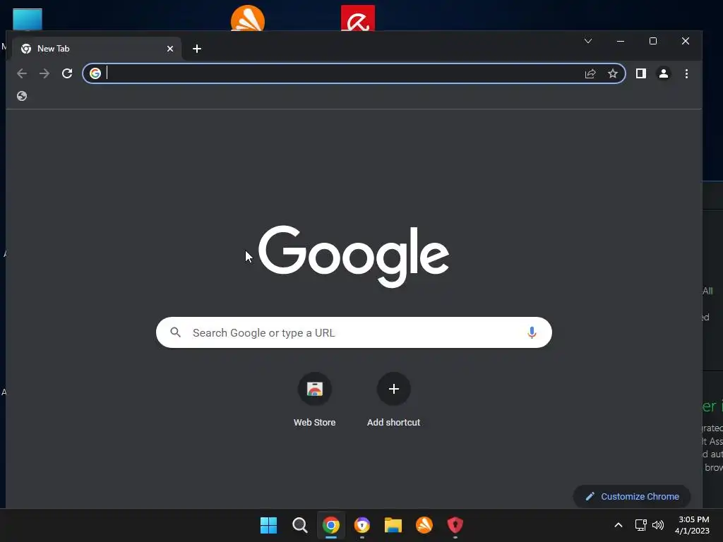
Task: Go back using the browser back arrow
Action: (22, 73)
